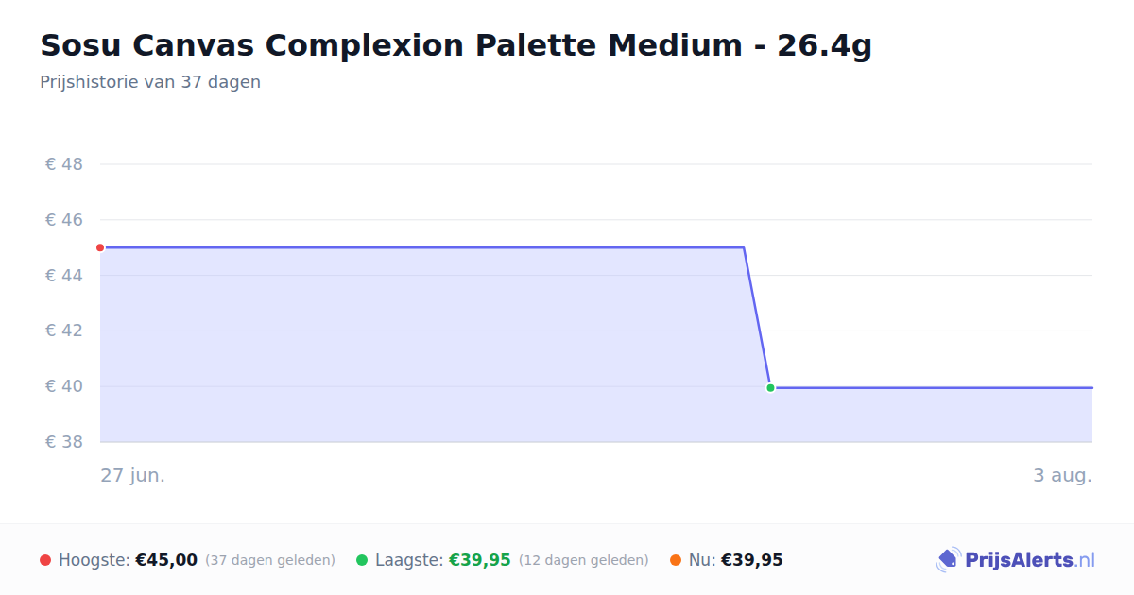Click the Prijshistorie van 37 dagen subtitle

point(150,82)
